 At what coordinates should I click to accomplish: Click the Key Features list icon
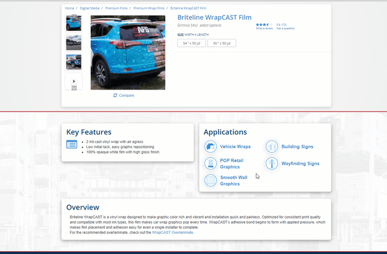72,144
